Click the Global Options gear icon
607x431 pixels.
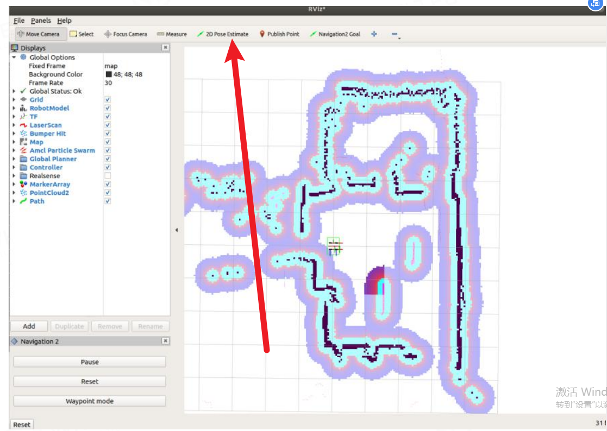pos(23,57)
